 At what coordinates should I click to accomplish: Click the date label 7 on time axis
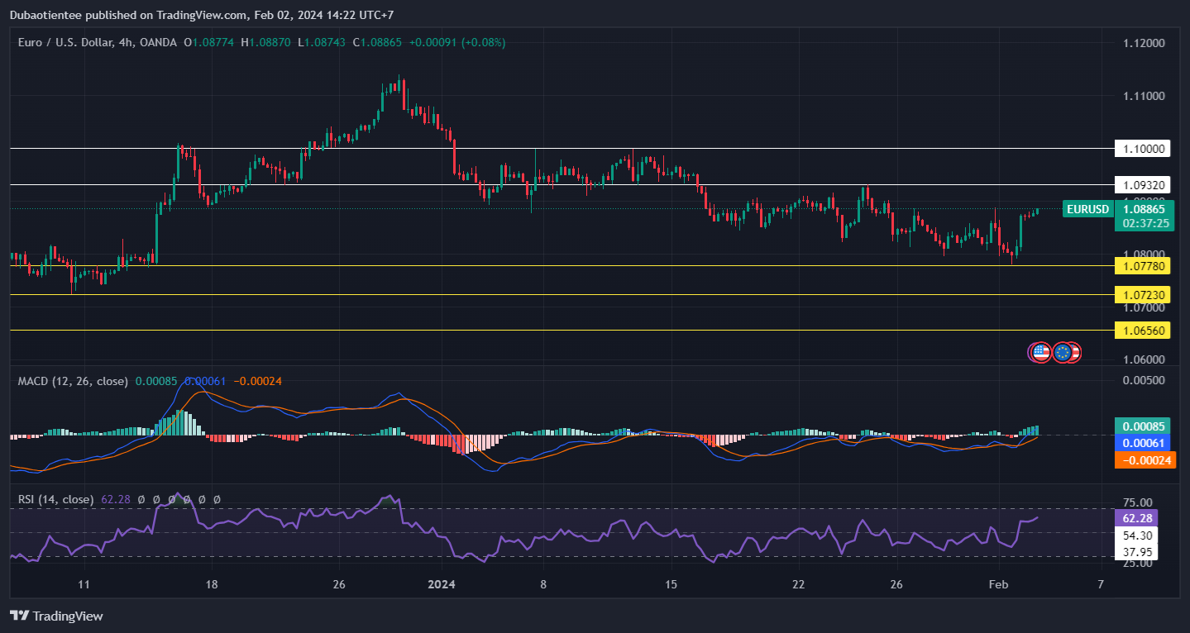click(1100, 584)
